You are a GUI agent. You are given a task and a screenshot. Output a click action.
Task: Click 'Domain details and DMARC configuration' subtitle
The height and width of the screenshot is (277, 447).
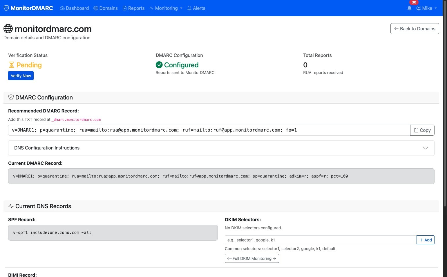pyautogui.click(x=47, y=38)
